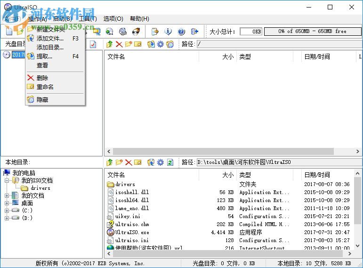Click the 650MB capacity progress bar

pos(313,31)
